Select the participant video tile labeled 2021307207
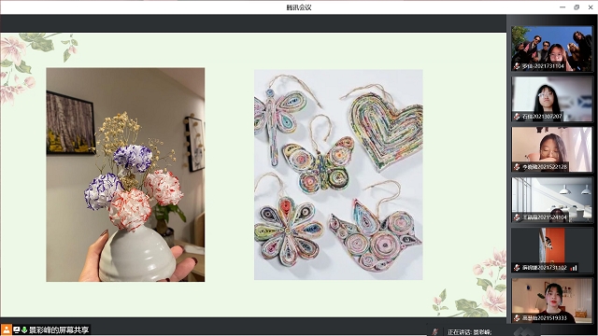 pyautogui.click(x=552, y=99)
